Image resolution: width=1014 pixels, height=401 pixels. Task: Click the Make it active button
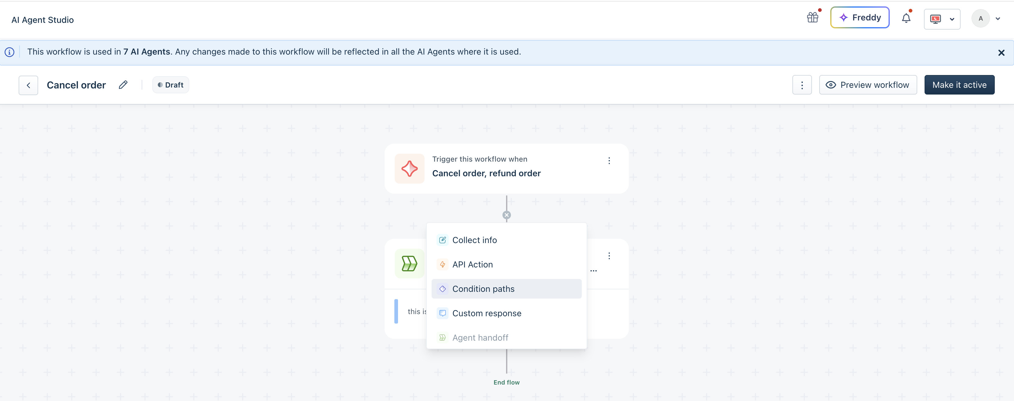pos(959,85)
